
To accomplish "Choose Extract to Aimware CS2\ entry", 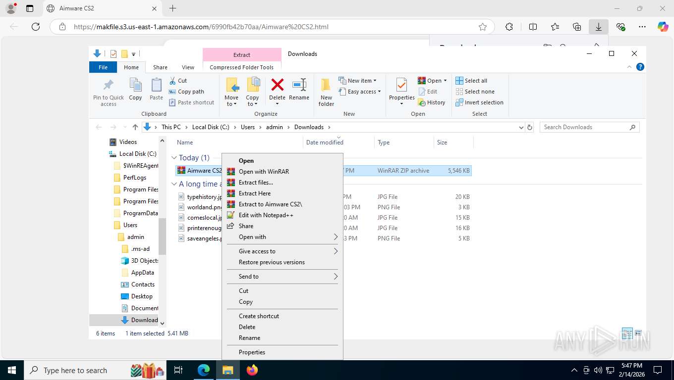I will tap(282, 204).
